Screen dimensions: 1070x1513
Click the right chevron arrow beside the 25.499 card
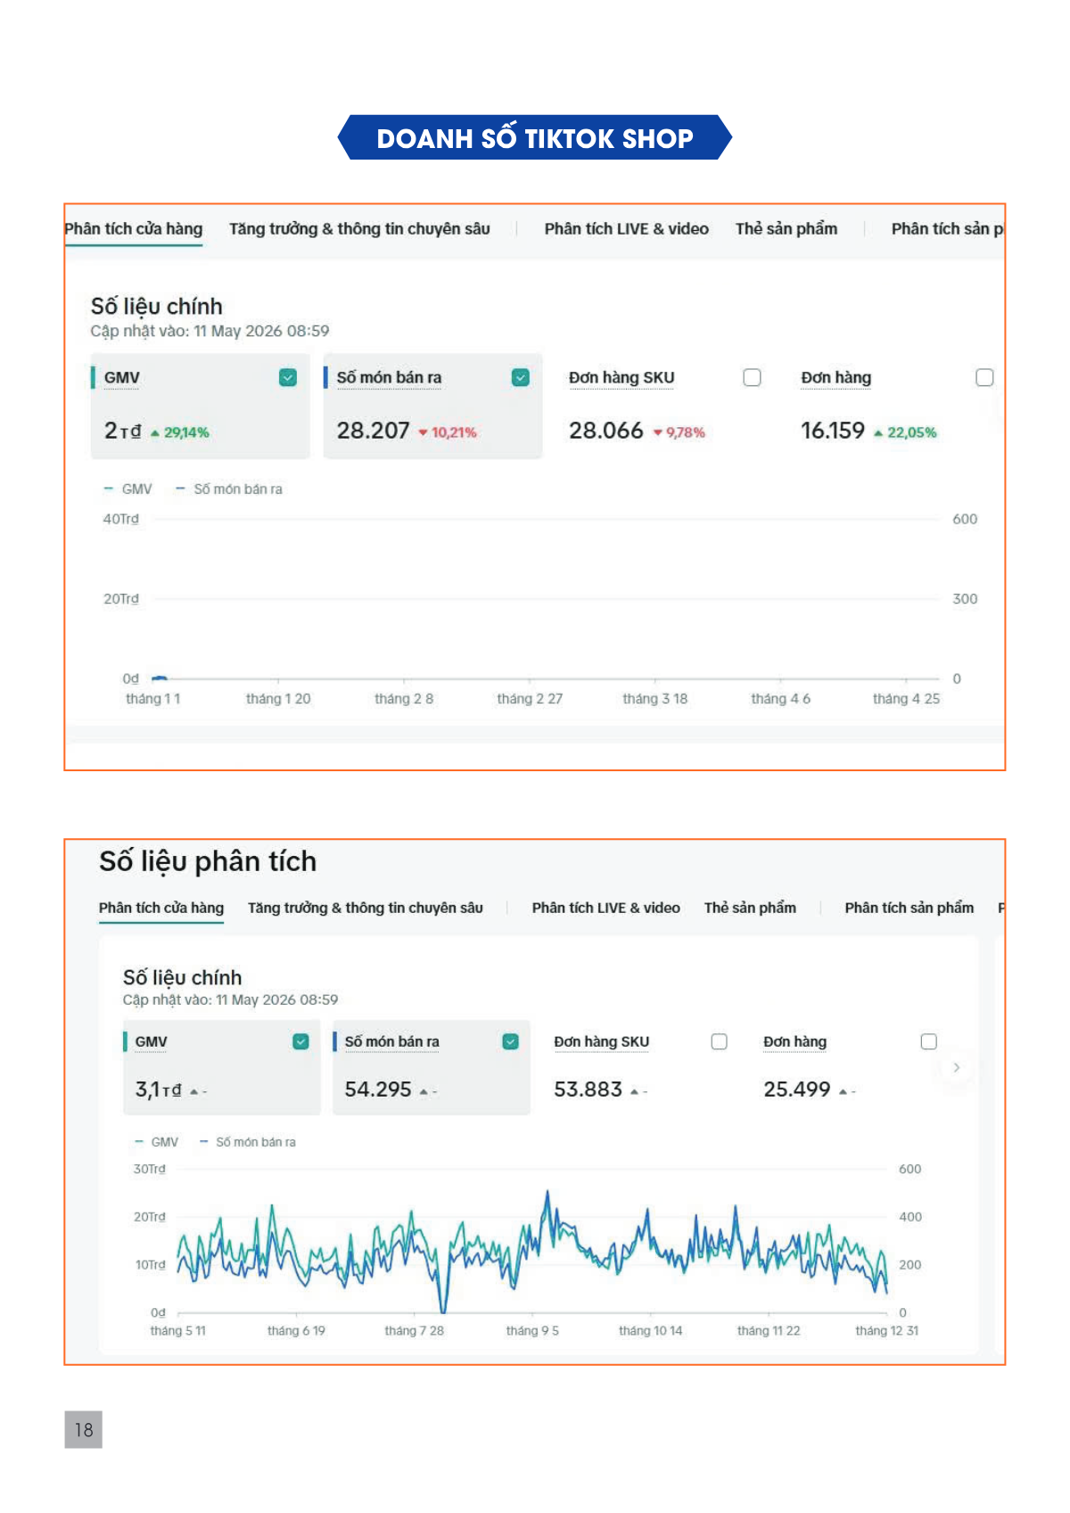[957, 1067]
